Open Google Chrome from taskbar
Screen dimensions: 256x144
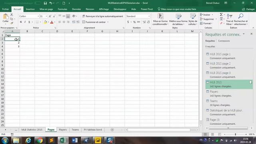(40, 140)
